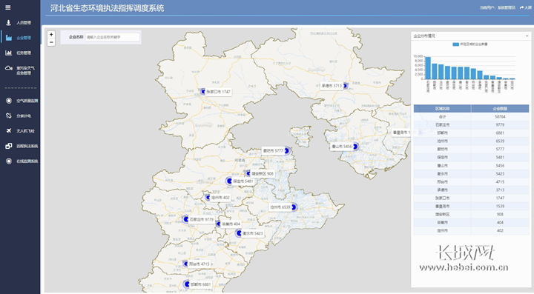Open the 无人机飞检 airplane icon
The image size is (534, 294).
point(8,131)
